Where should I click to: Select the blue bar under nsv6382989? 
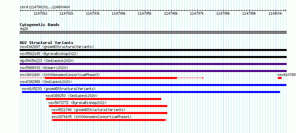[x=153, y=85]
